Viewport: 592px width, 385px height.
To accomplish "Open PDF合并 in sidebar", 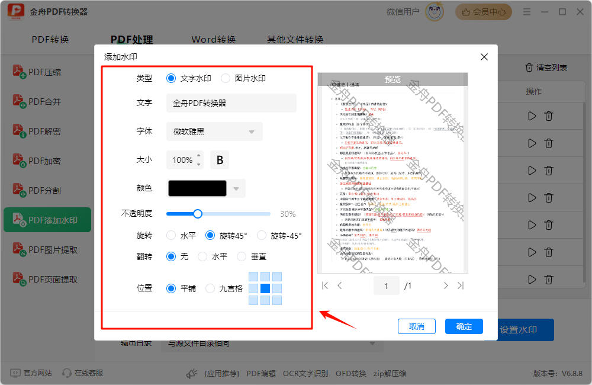I will [x=37, y=101].
